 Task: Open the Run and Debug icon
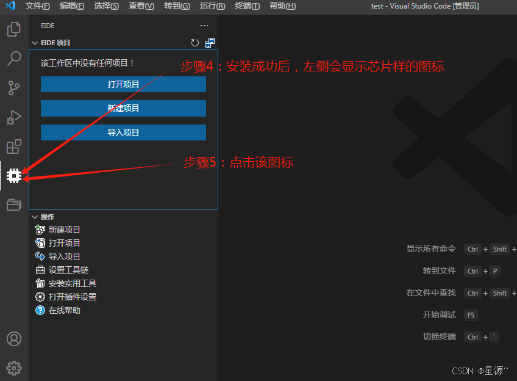tap(14, 117)
